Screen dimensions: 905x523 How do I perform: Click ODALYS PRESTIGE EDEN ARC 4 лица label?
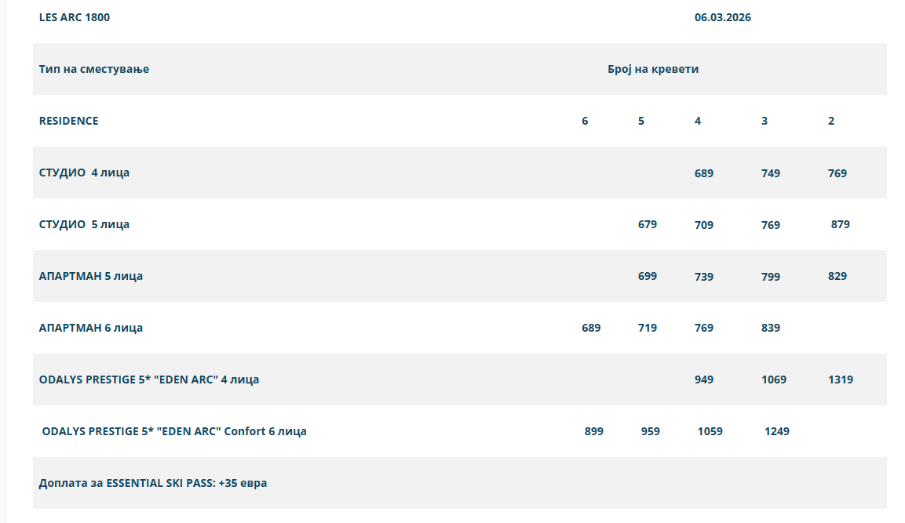(x=149, y=380)
